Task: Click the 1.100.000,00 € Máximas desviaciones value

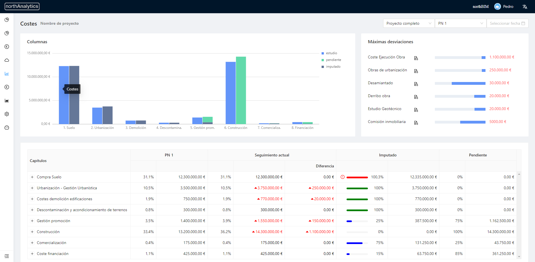Action: [502, 57]
